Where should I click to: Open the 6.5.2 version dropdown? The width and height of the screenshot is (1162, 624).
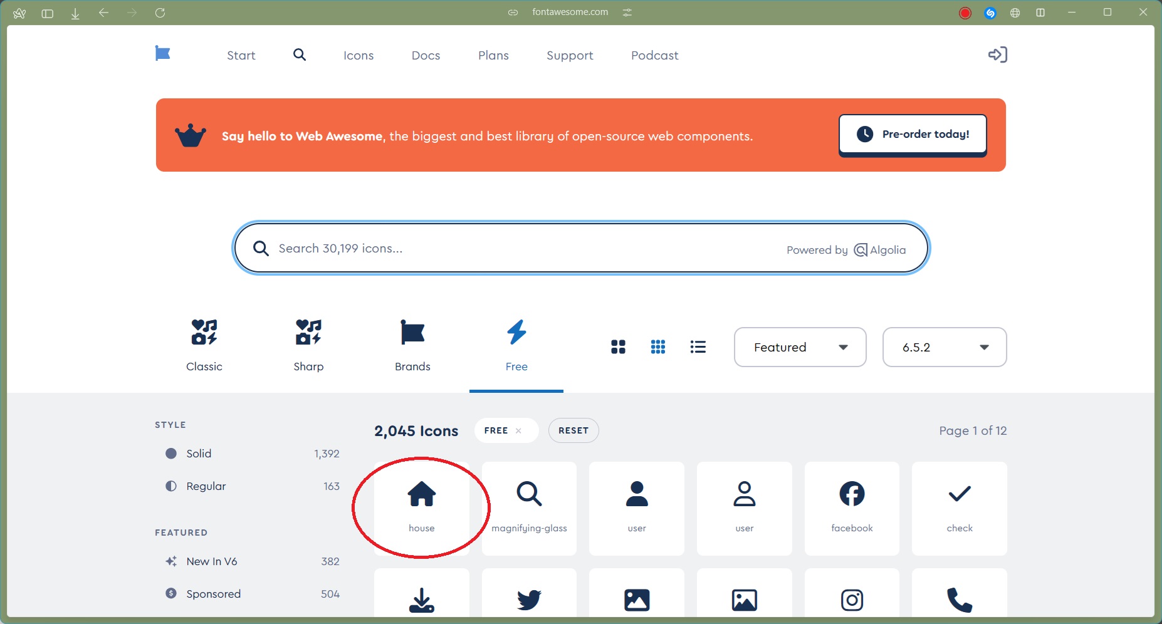click(944, 347)
